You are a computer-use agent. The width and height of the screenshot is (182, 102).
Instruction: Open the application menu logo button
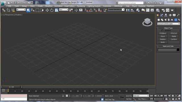coord(3,4)
